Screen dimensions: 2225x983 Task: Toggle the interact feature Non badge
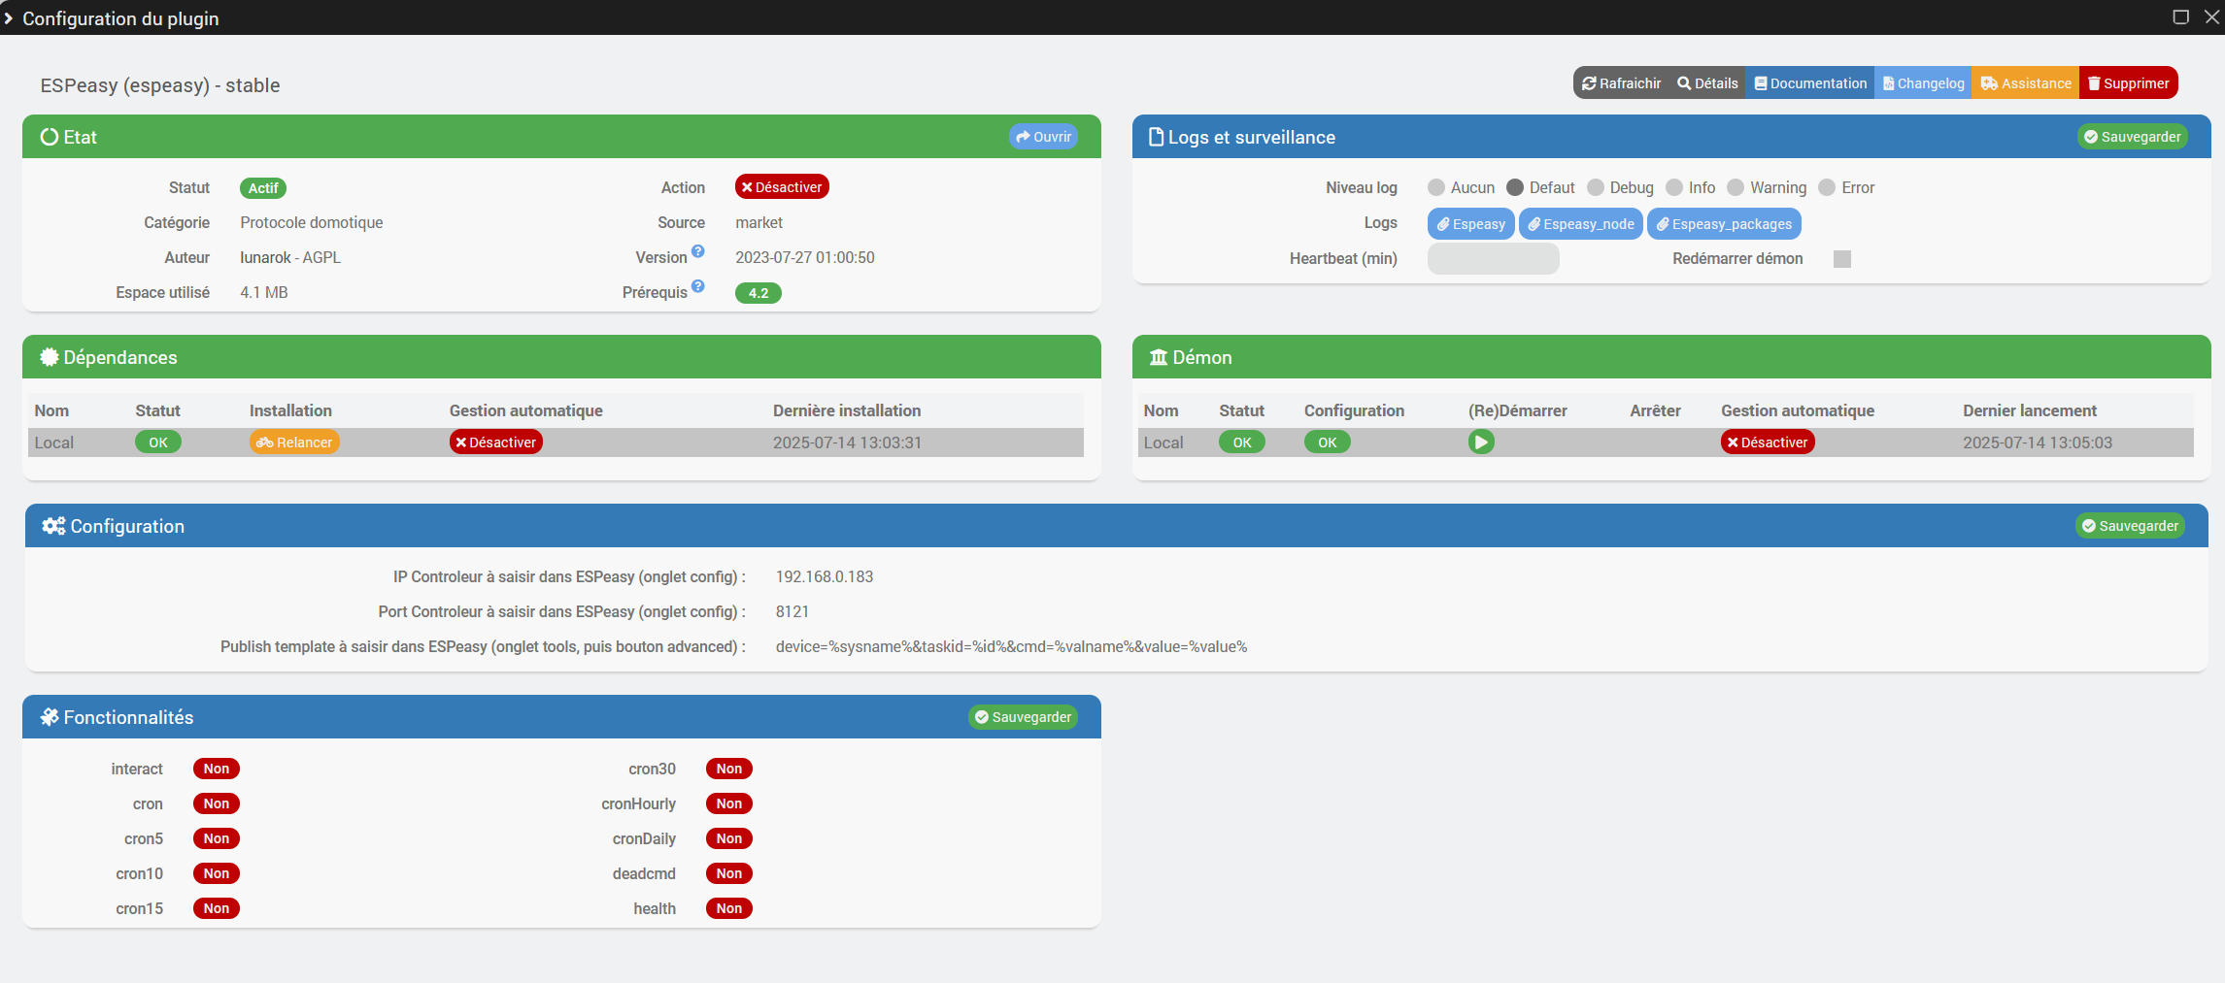pyautogui.click(x=217, y=769)
